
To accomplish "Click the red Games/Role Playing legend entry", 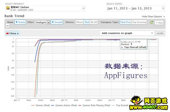I will coord(94,106).
